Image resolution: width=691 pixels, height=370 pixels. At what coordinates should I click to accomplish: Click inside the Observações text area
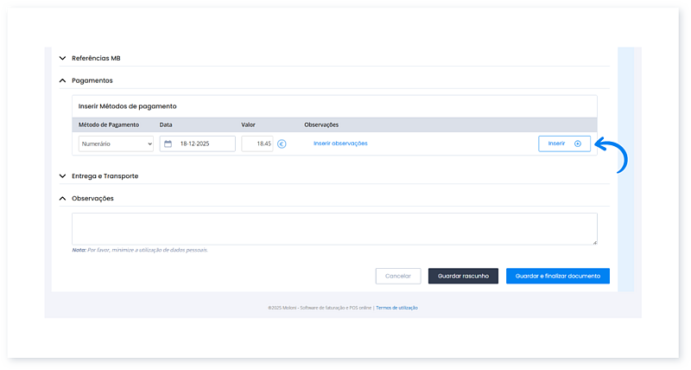pos(333,229)
